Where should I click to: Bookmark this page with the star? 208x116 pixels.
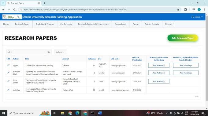click(178, 9)
